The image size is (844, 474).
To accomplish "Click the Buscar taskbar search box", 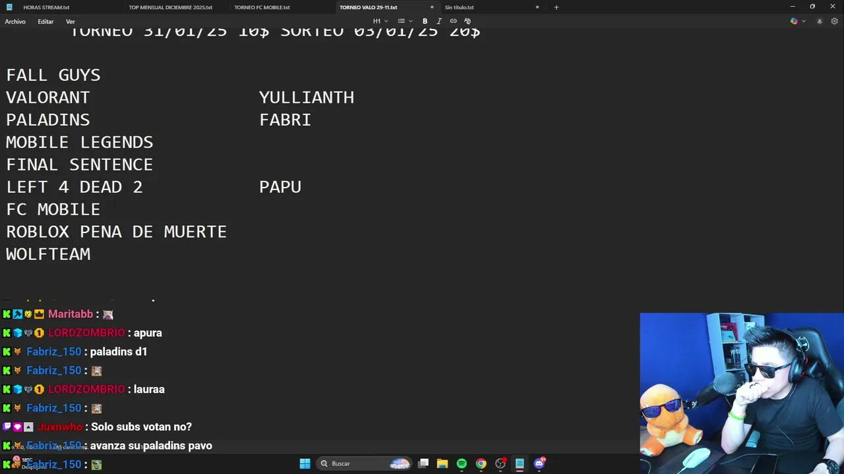I will coord(365,463).
